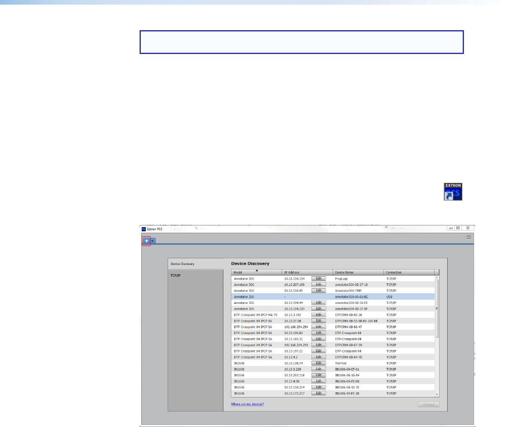Click Edit for IP 10.13.4.2
This screenshot has width=513, height=427.
(x=319, y=357)
